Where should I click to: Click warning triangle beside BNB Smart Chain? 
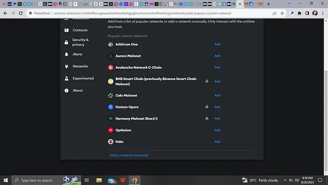(207, 81)
